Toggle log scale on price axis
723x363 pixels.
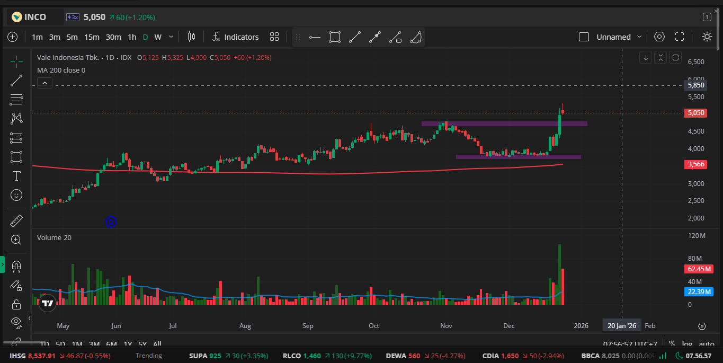(x=687, y=344)
